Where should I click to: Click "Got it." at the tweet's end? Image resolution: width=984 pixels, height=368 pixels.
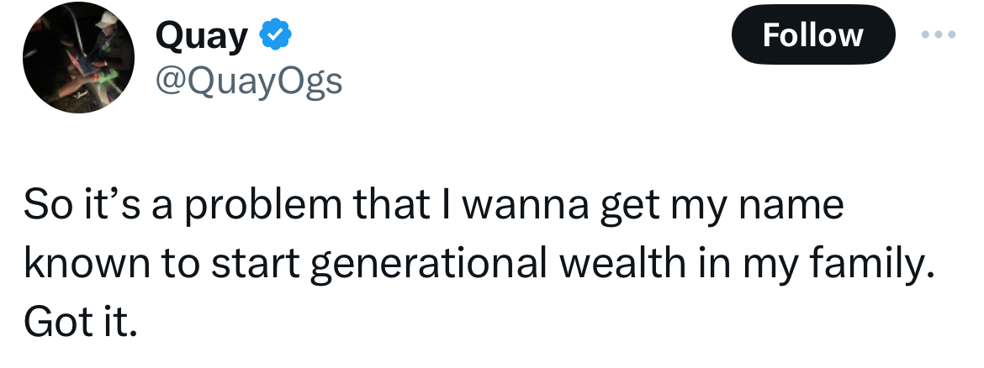coord(80,321)
